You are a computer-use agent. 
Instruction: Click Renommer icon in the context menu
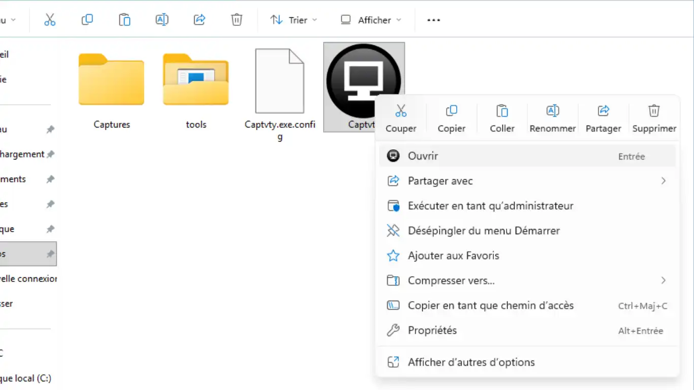(552, 111)
